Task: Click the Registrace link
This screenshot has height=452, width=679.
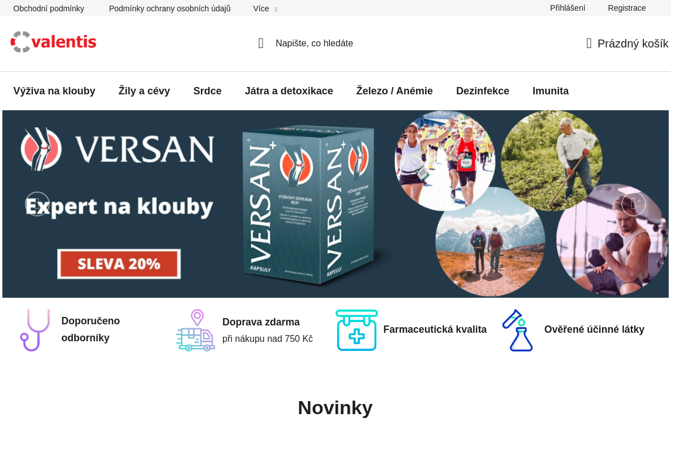Action: (626, 8)
